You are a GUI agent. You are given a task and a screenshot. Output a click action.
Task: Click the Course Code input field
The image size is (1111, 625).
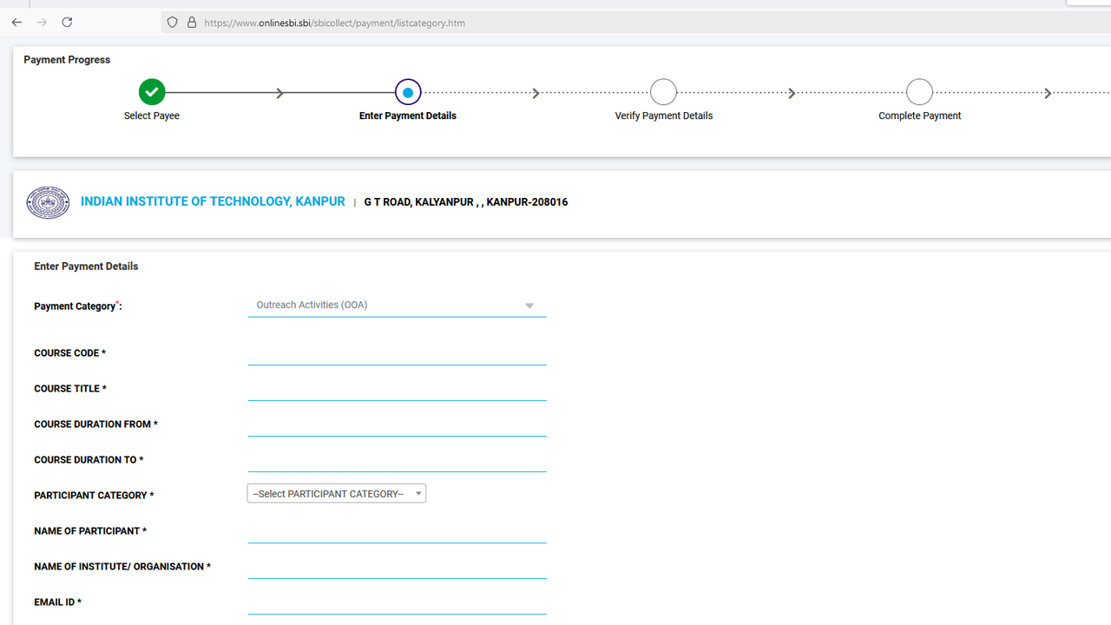click(397, 356)
